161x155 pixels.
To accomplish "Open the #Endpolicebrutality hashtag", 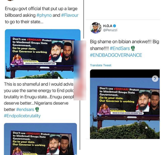I will 22,116.
